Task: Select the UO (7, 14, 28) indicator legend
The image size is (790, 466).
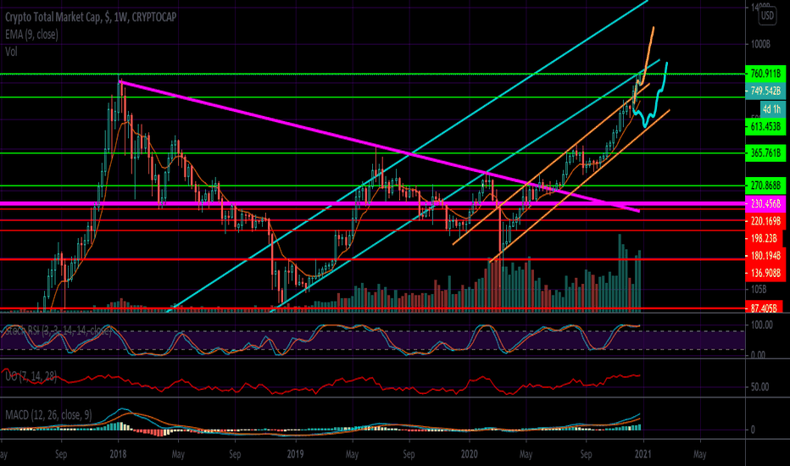Action: (31, 376)
